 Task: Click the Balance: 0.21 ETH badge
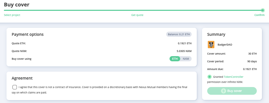click(179, 35)
